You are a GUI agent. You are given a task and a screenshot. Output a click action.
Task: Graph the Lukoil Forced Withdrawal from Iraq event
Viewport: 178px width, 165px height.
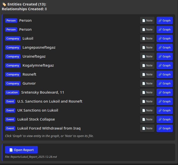pyautogui.click(x=164, y=128)
